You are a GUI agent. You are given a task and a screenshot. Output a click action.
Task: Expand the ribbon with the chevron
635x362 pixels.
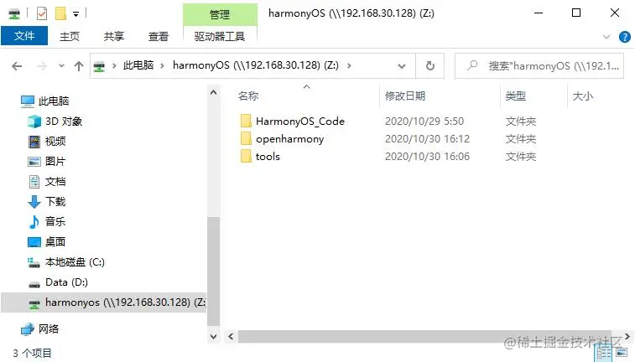(606, 37)
